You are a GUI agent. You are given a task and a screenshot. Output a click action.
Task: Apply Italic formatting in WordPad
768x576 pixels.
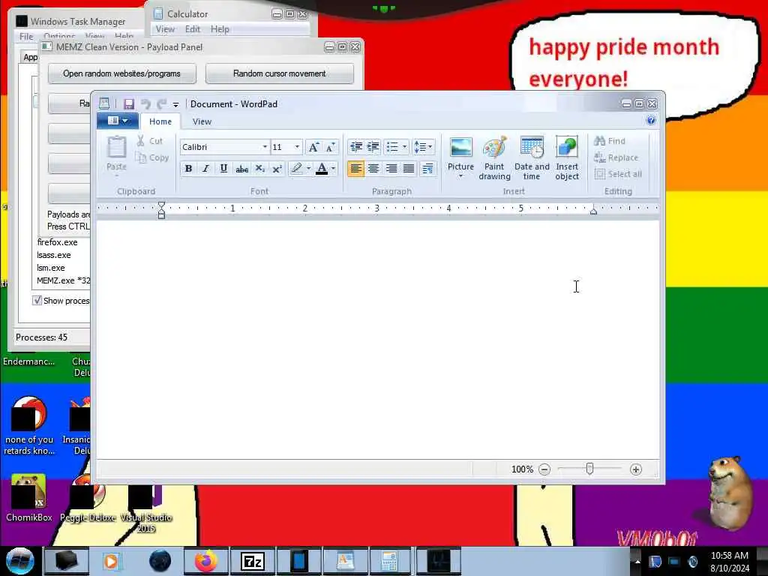click(x=205, y=169)
